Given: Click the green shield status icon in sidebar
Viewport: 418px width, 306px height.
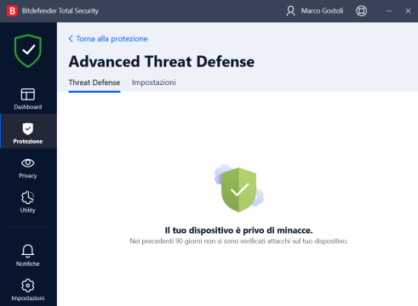Looking at the screenshot, I should tap(28, 51).
